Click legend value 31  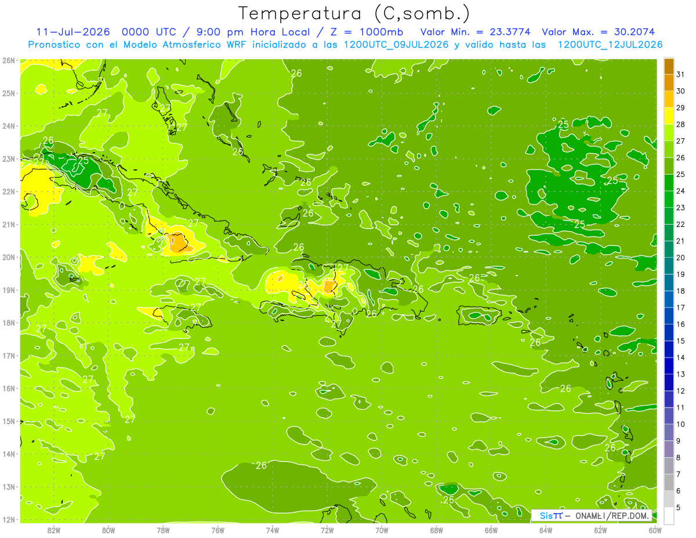(x=680, y=74)
